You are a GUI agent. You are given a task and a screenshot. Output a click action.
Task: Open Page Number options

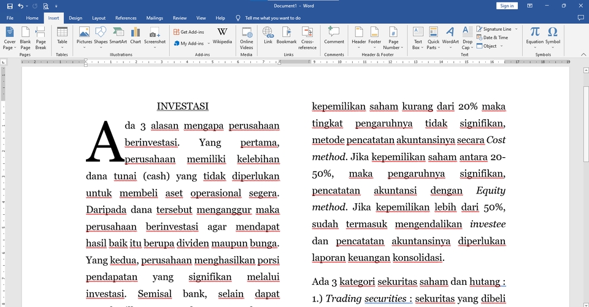tap(393, 38)
